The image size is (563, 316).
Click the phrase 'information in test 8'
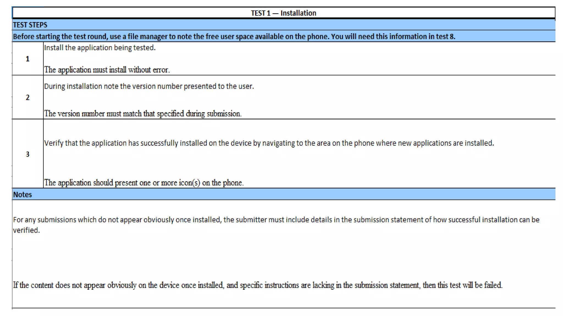pyautogui.click(x=422, y=36)
